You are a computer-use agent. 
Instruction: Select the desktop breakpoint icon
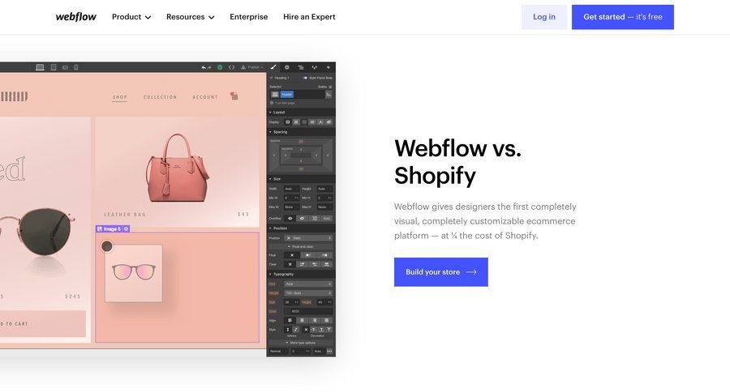click(x=40, y=67)
